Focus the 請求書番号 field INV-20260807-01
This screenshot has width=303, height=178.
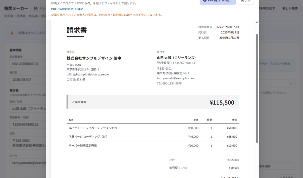pos(28,64)
